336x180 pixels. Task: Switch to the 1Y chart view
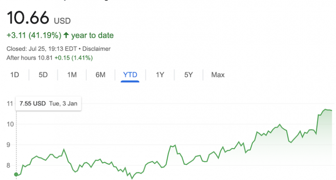pos(160,75)
